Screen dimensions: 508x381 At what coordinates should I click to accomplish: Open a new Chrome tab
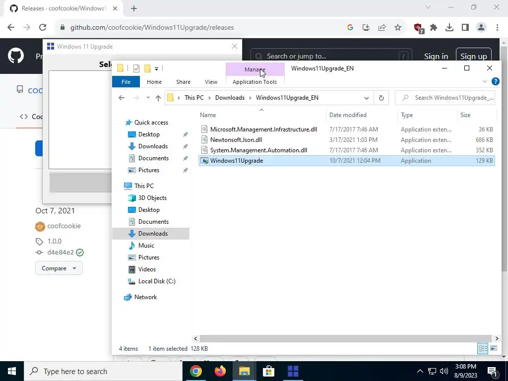[134, 8]
